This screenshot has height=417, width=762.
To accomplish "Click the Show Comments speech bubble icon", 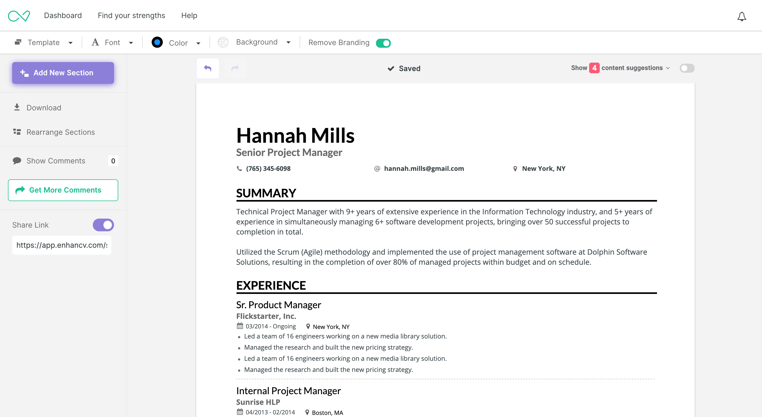I will coord(17,161).
